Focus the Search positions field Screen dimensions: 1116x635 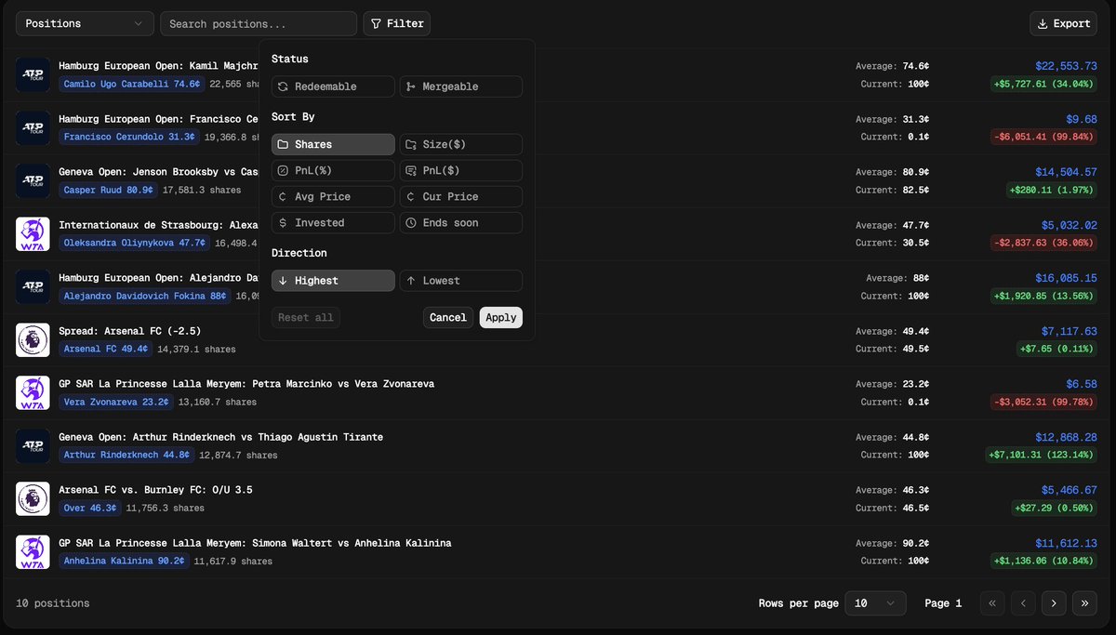(x=259, y=23)
